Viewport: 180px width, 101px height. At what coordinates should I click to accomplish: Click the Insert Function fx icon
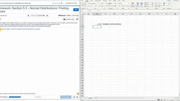click(x=98, y=11)
